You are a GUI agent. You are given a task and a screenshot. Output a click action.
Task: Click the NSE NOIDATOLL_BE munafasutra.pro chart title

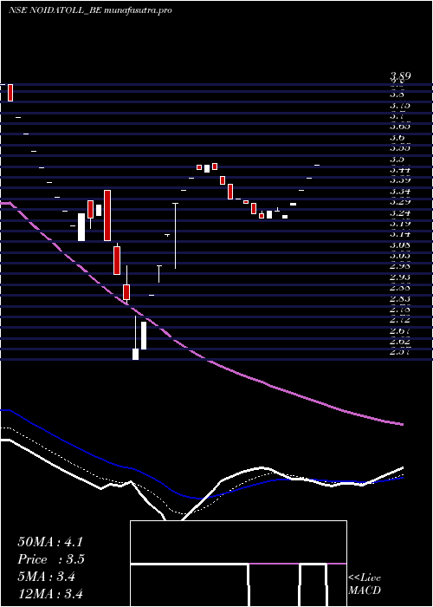coord(90,10)
